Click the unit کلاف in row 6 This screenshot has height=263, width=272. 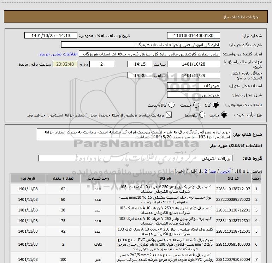pos(98,244)
